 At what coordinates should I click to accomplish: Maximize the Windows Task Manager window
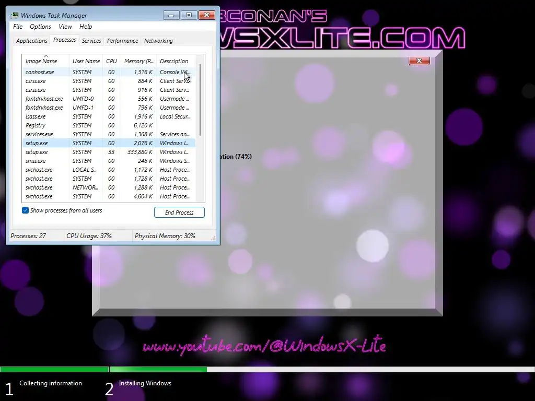coord(189,15)
